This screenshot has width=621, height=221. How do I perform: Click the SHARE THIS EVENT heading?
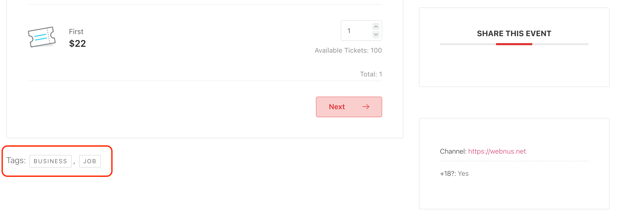[x=514, y=34]
